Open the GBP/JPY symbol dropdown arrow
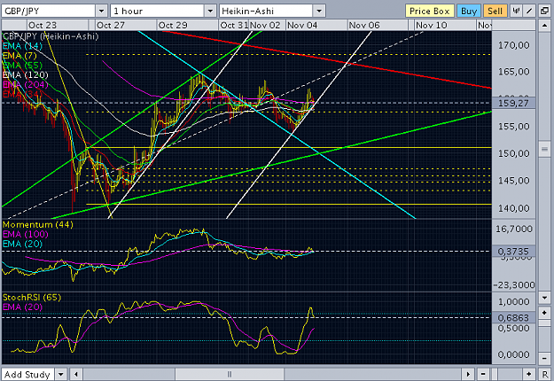 (x=101, y=11)
